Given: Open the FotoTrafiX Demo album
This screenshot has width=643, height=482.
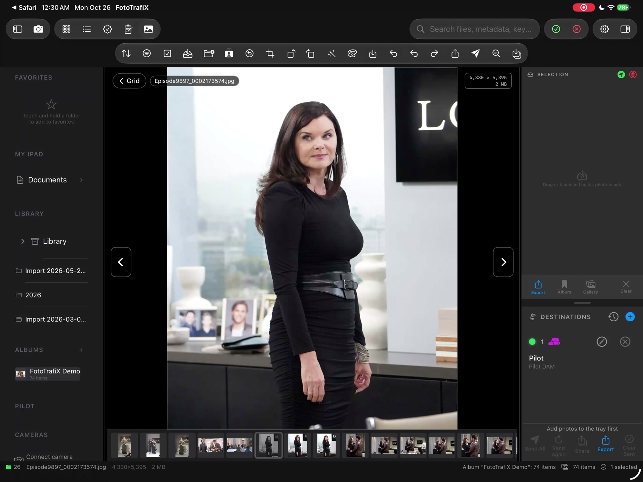Looking at the screenshot, I should click(x=48, y=373).
